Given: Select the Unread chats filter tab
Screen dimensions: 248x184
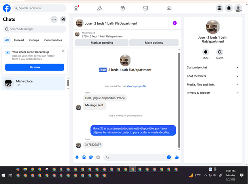Looking at the screenshot, I should click(19, 40).
